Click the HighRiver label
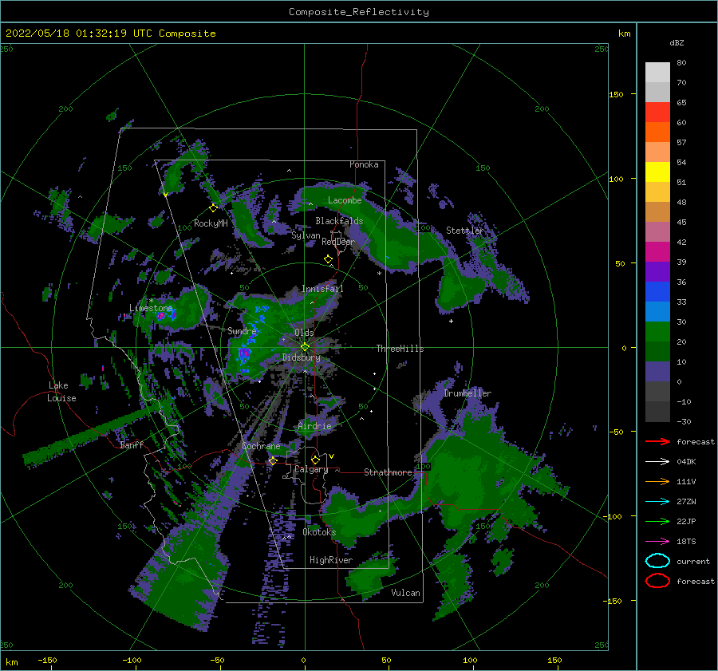Image resolution: width=718 pixels, height=671 pixels. tap(331, 560)
